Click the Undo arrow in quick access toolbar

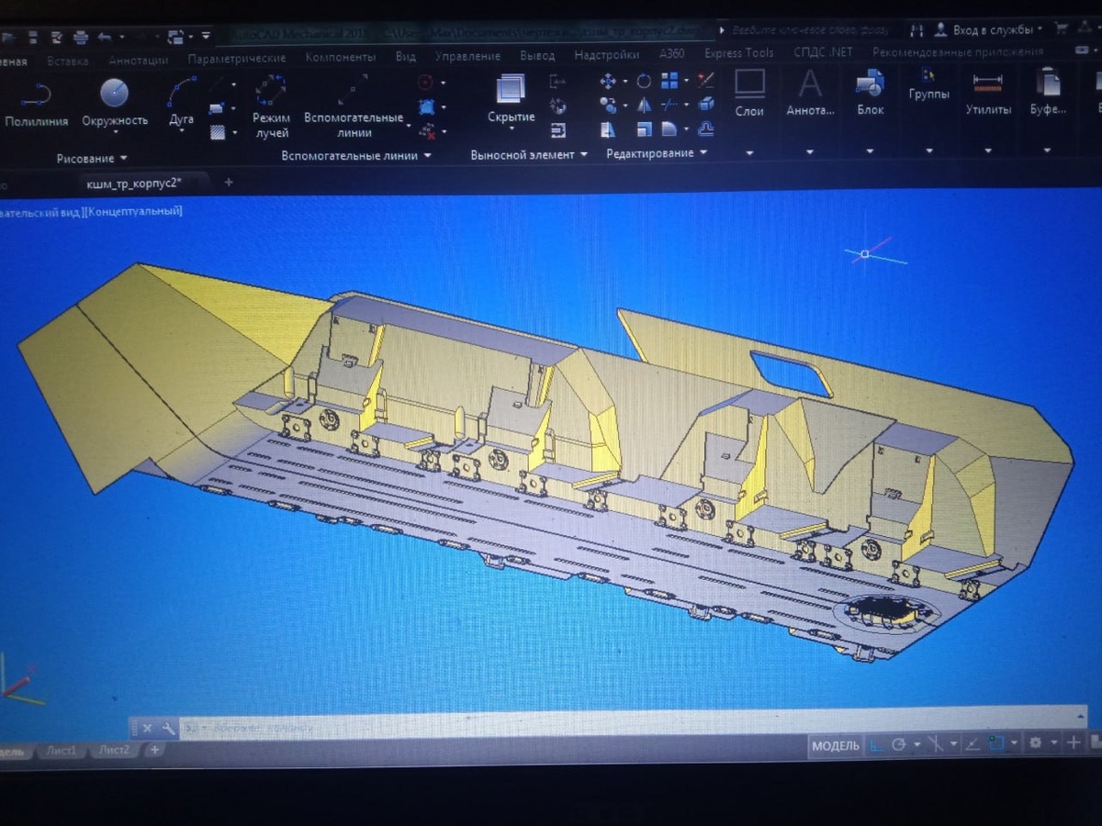click(x=104, y=38)
